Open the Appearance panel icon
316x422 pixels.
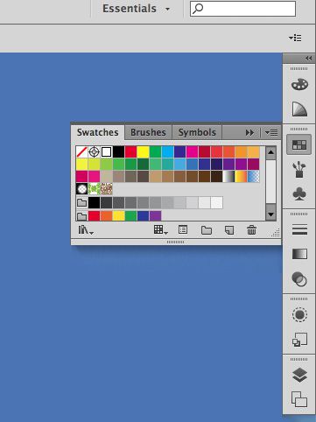299,315
